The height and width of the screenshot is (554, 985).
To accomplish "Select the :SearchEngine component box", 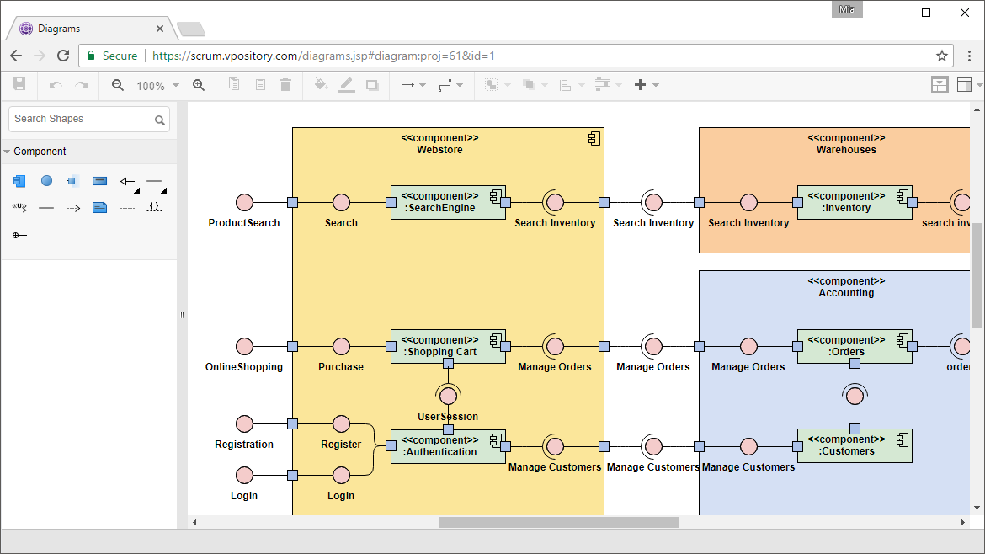I will pyautogui.click(x=448, y=202).
